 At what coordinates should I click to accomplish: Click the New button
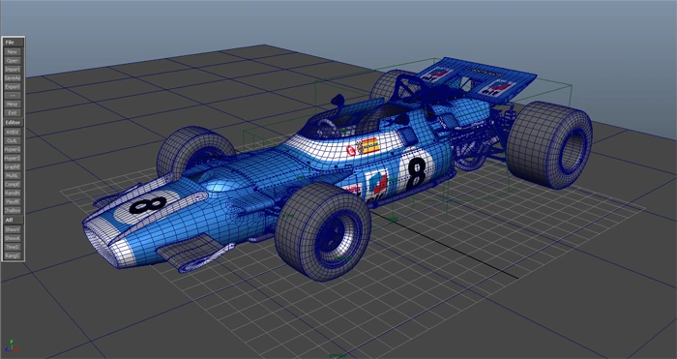tap(13, 52)
